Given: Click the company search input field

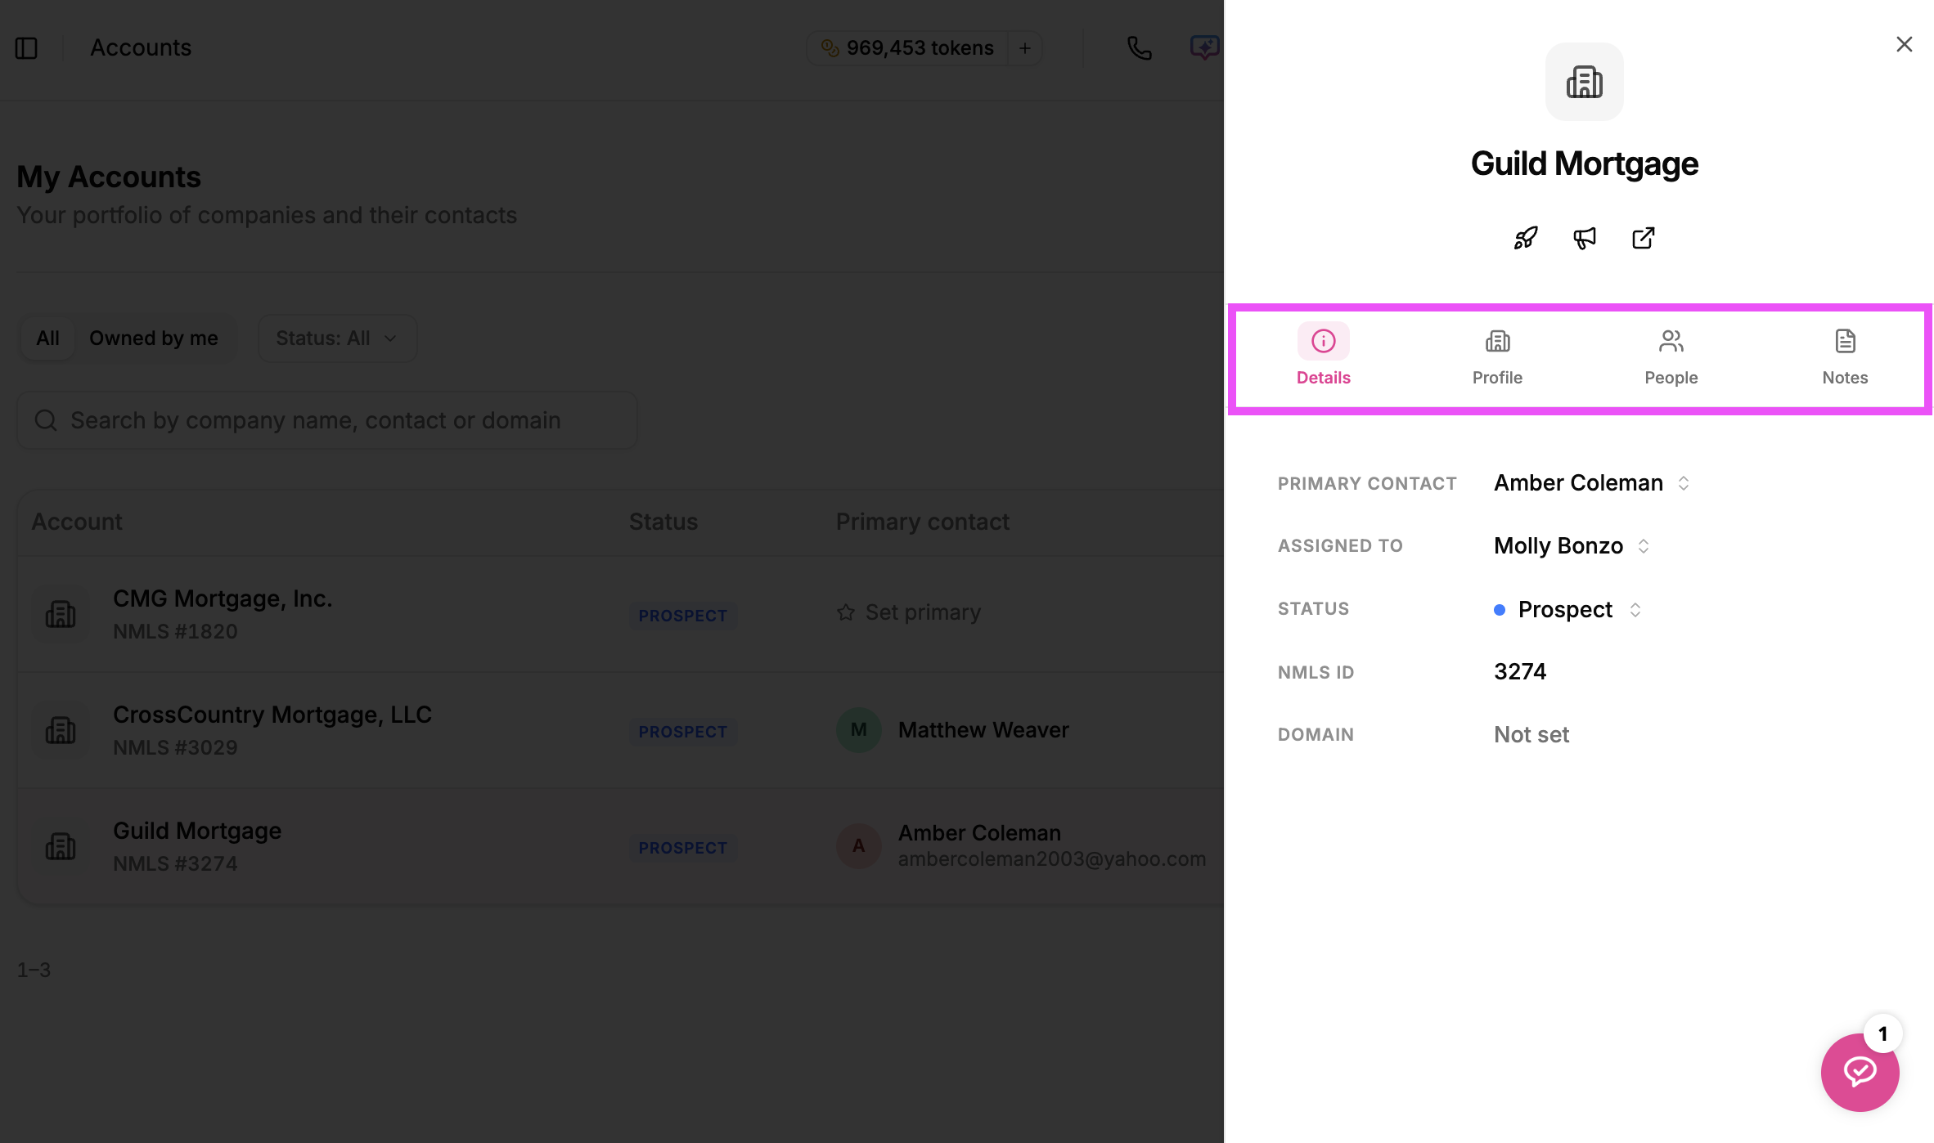Looking at the screenshot, I should 327,420.
